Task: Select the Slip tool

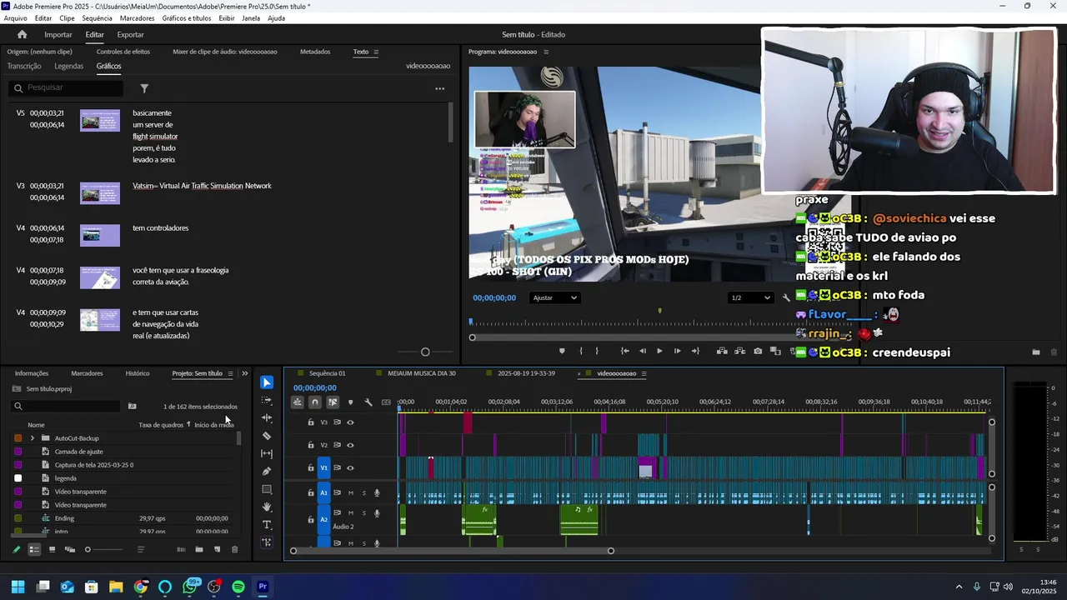Action: point(267,453)
